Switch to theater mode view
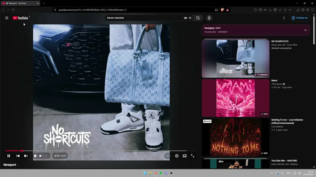The height and width of the screenshot is (177, 316). [184, 156]
